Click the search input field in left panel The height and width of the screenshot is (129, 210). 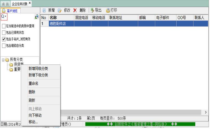click(x=21, y=17)
